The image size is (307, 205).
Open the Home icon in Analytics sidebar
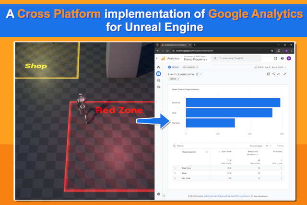158,67
